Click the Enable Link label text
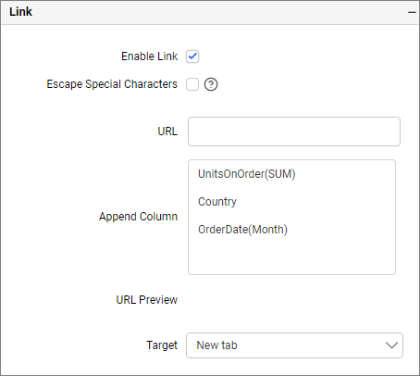 (150, 56)
